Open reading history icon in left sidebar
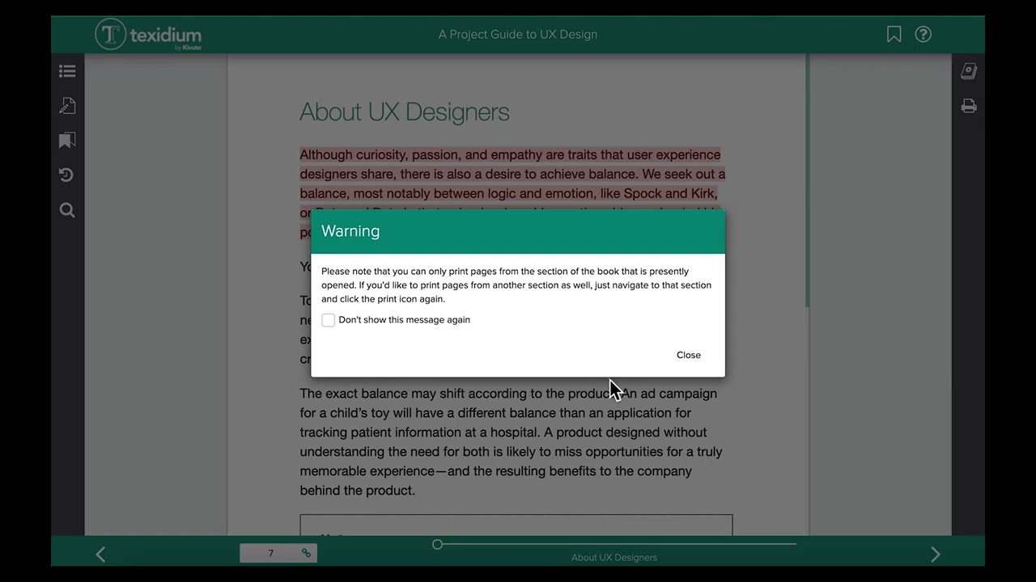Screen dimensions: 1036x582 [67, 175]
